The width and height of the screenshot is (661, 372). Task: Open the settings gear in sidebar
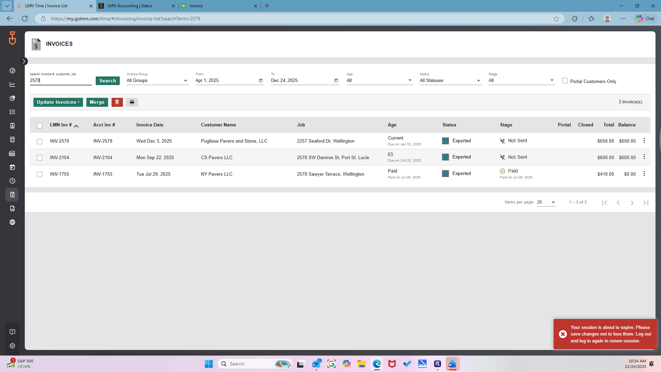tap(12, 346)
